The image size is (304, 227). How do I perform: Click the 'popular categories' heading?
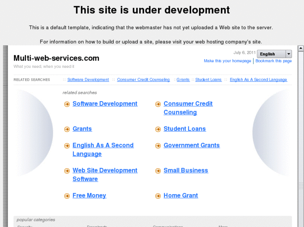point(36,220)
